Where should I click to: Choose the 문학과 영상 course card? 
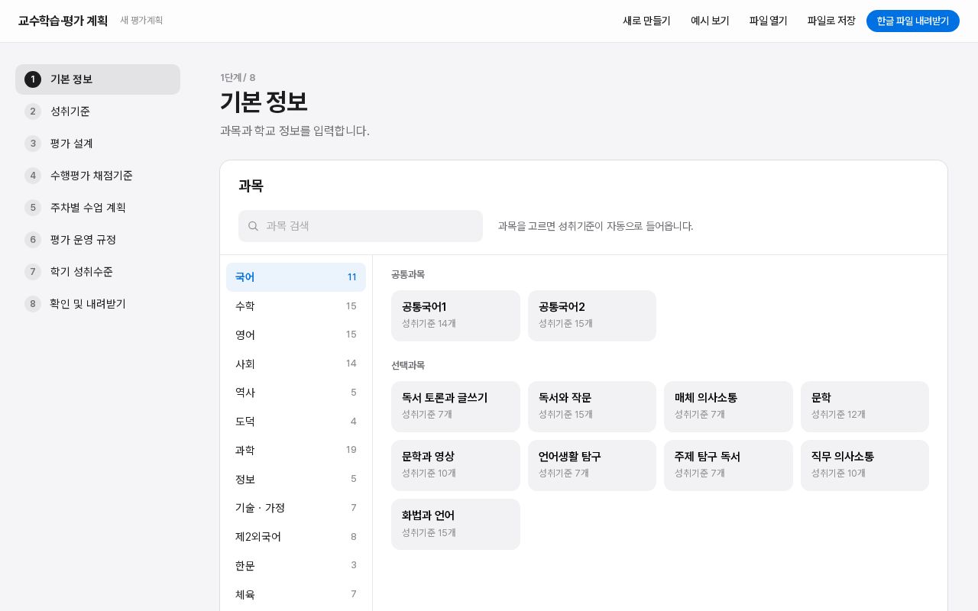[455, 465]
